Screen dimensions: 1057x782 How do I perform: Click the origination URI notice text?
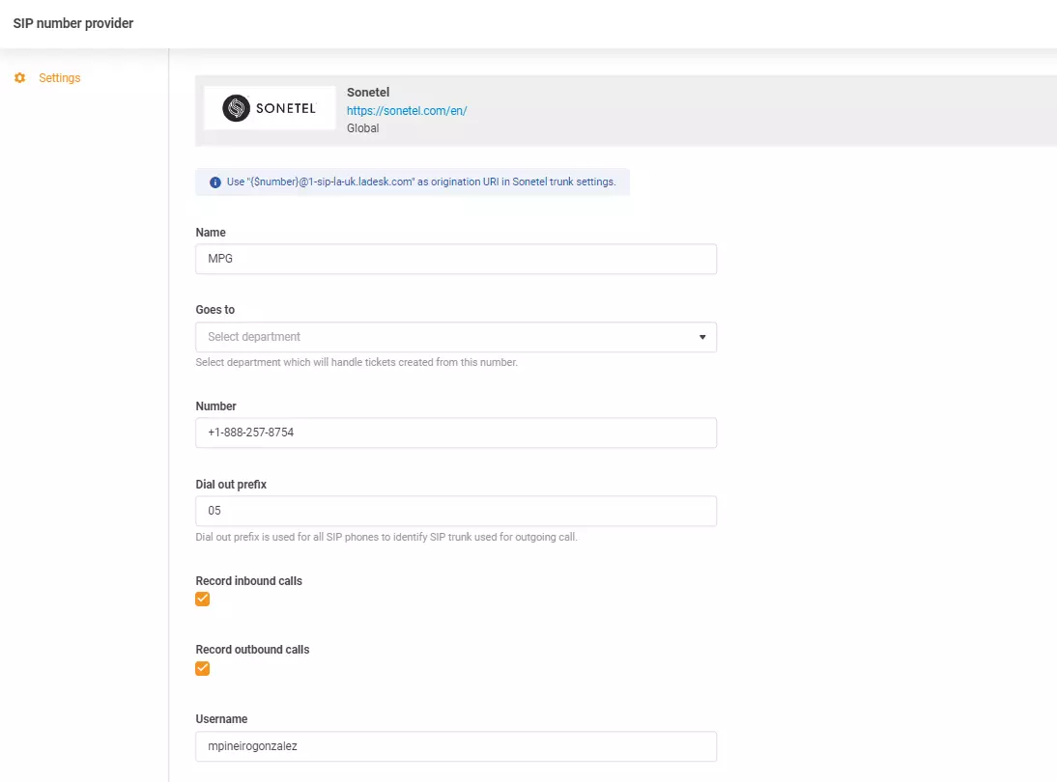tap(420, 182)
